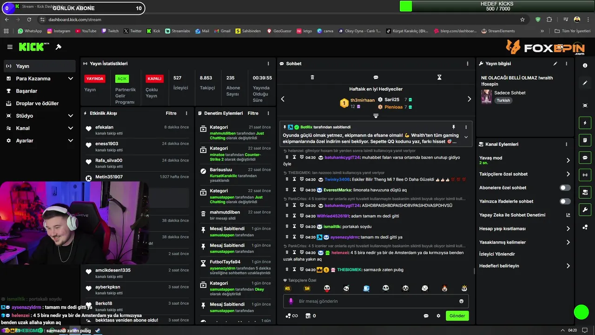Open Yayın İstatistikleri three-dot menu

pyautogui.click(x=268, y=64)
